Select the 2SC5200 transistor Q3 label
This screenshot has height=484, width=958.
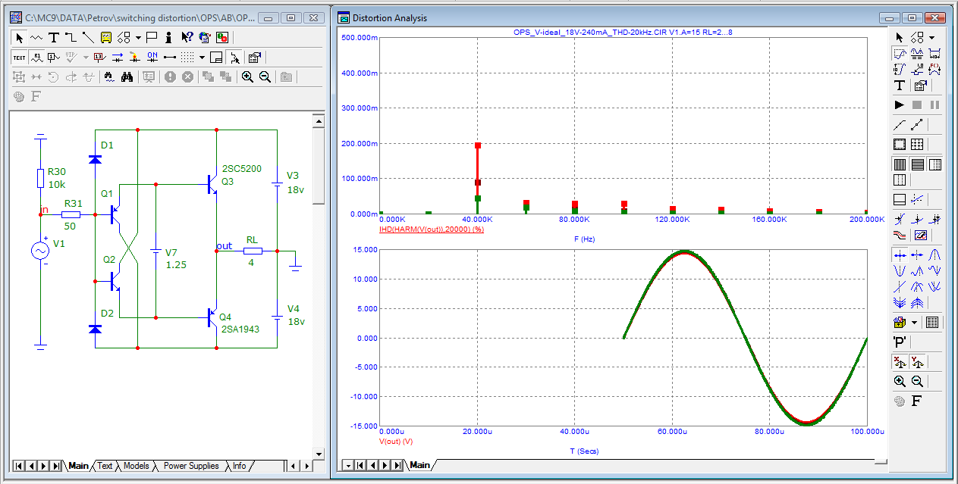tap(241, 168)
